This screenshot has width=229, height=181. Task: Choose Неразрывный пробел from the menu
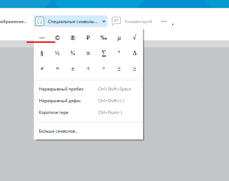tap(61, 89)
